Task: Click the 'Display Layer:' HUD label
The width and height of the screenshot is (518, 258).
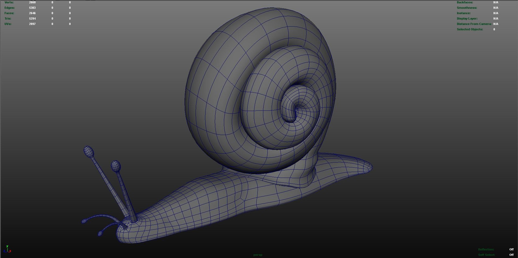Action: [x=467, y=19]
